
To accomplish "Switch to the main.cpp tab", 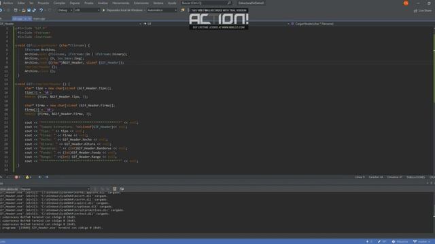I will [x=39, y=19].
